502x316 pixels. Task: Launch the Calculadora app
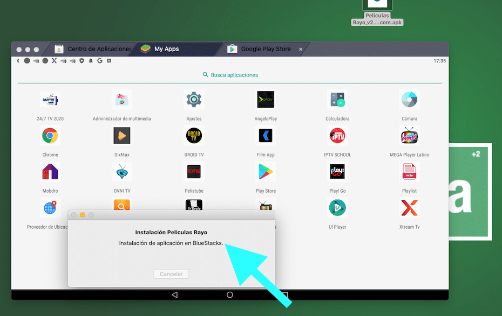click(337, 99)
